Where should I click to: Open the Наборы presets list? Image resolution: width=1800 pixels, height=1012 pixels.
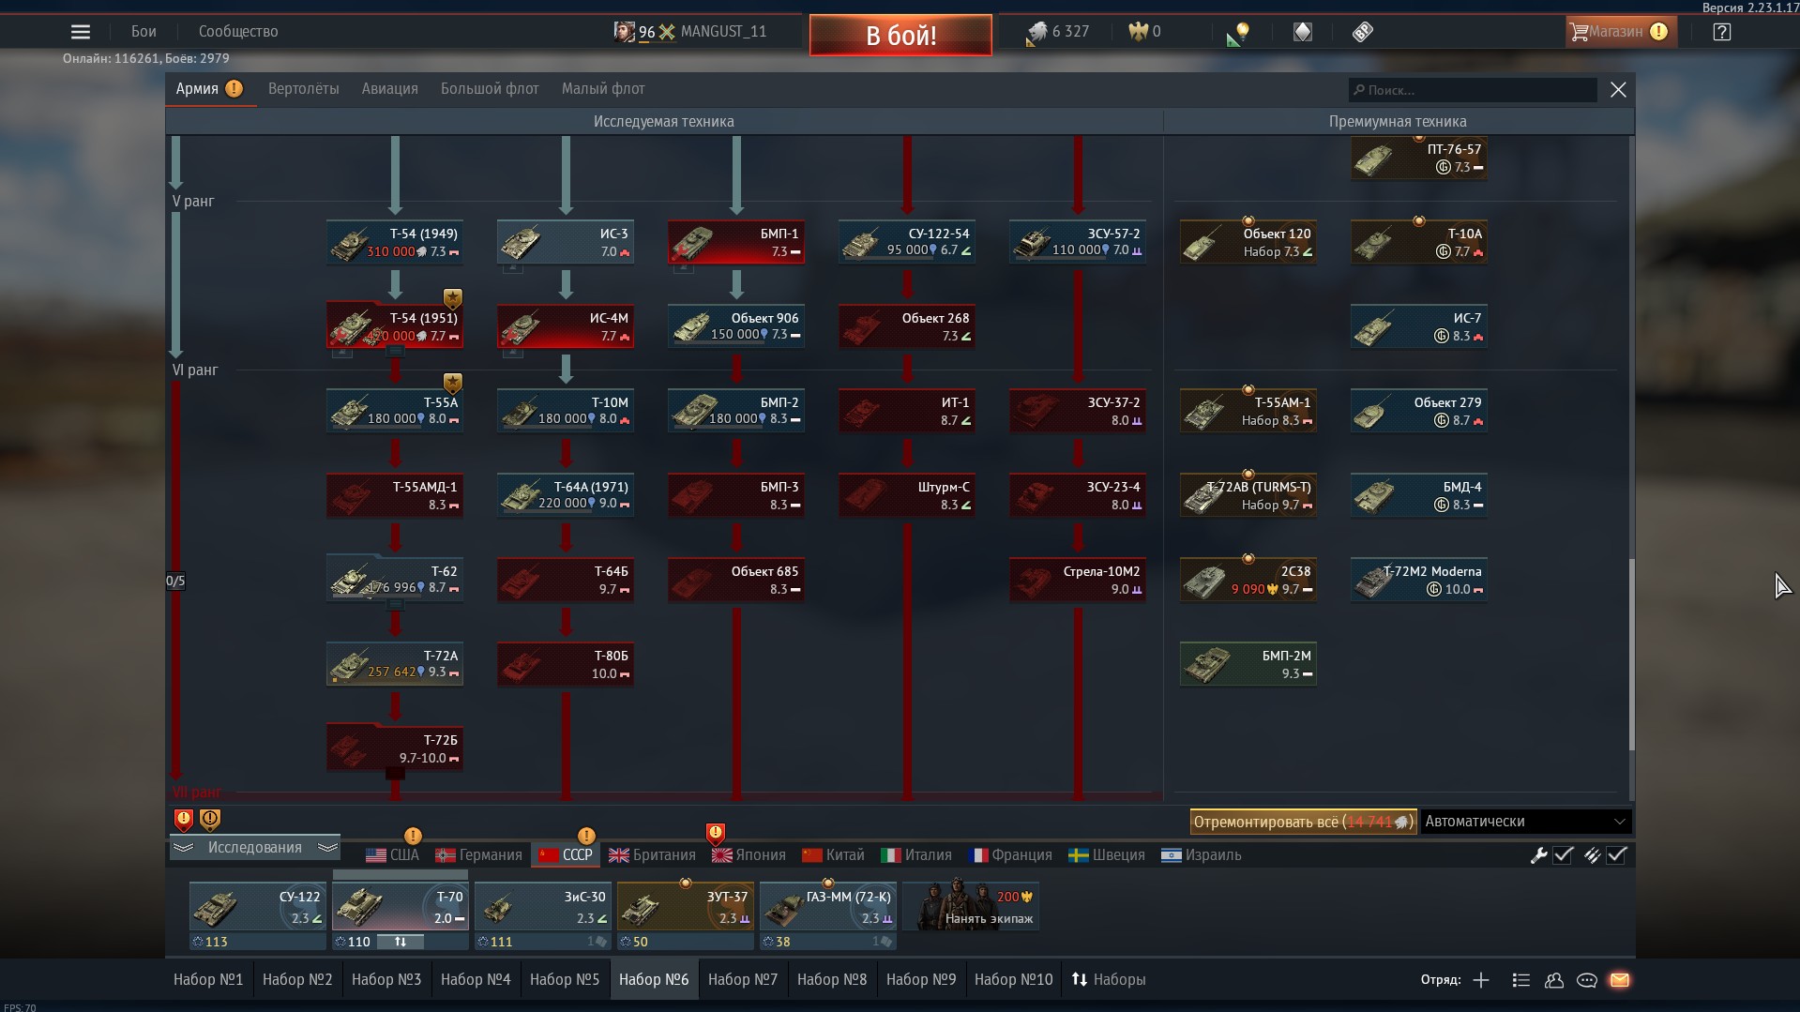(1109, 980)
